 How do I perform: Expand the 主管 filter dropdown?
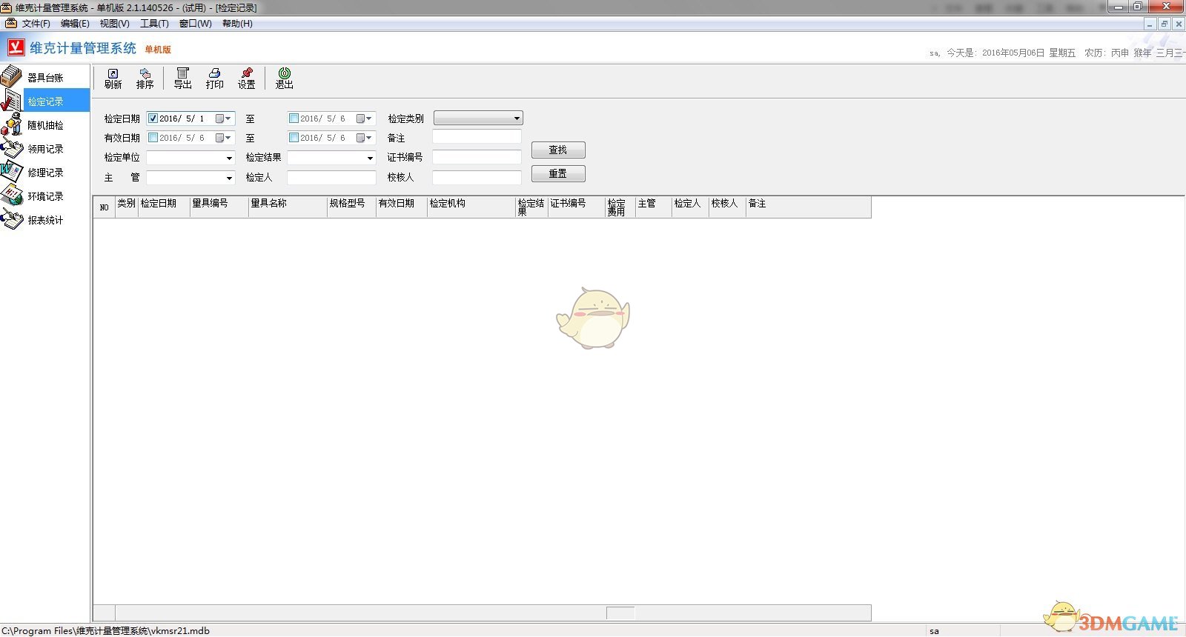click(229, 178)
